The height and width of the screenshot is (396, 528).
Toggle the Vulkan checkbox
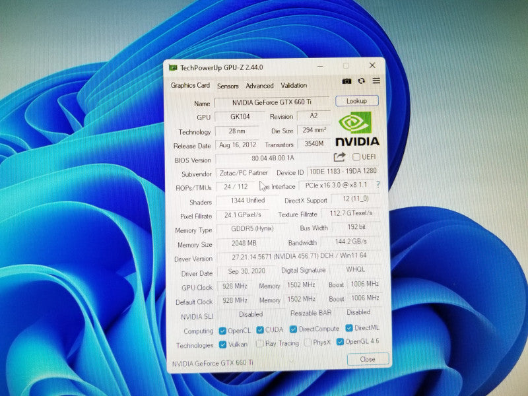pyautogui.click(x=222, y=345)
